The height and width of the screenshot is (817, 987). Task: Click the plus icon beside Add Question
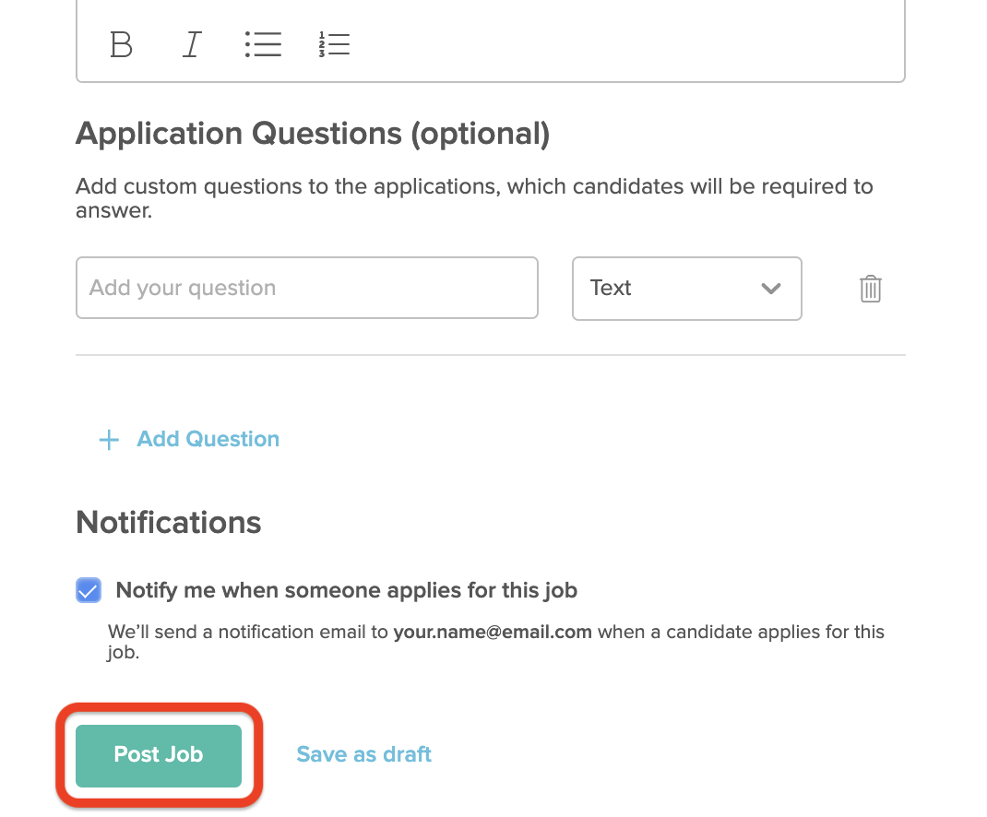pyautogui.click(x=109, y=439)
